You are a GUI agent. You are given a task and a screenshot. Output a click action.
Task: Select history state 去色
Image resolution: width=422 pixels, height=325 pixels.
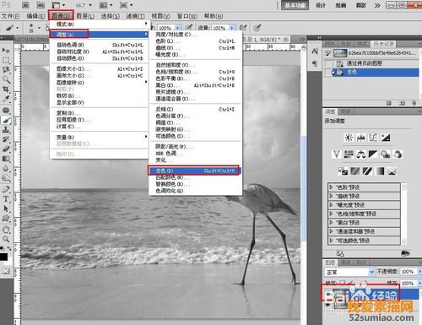pos(371,73)
